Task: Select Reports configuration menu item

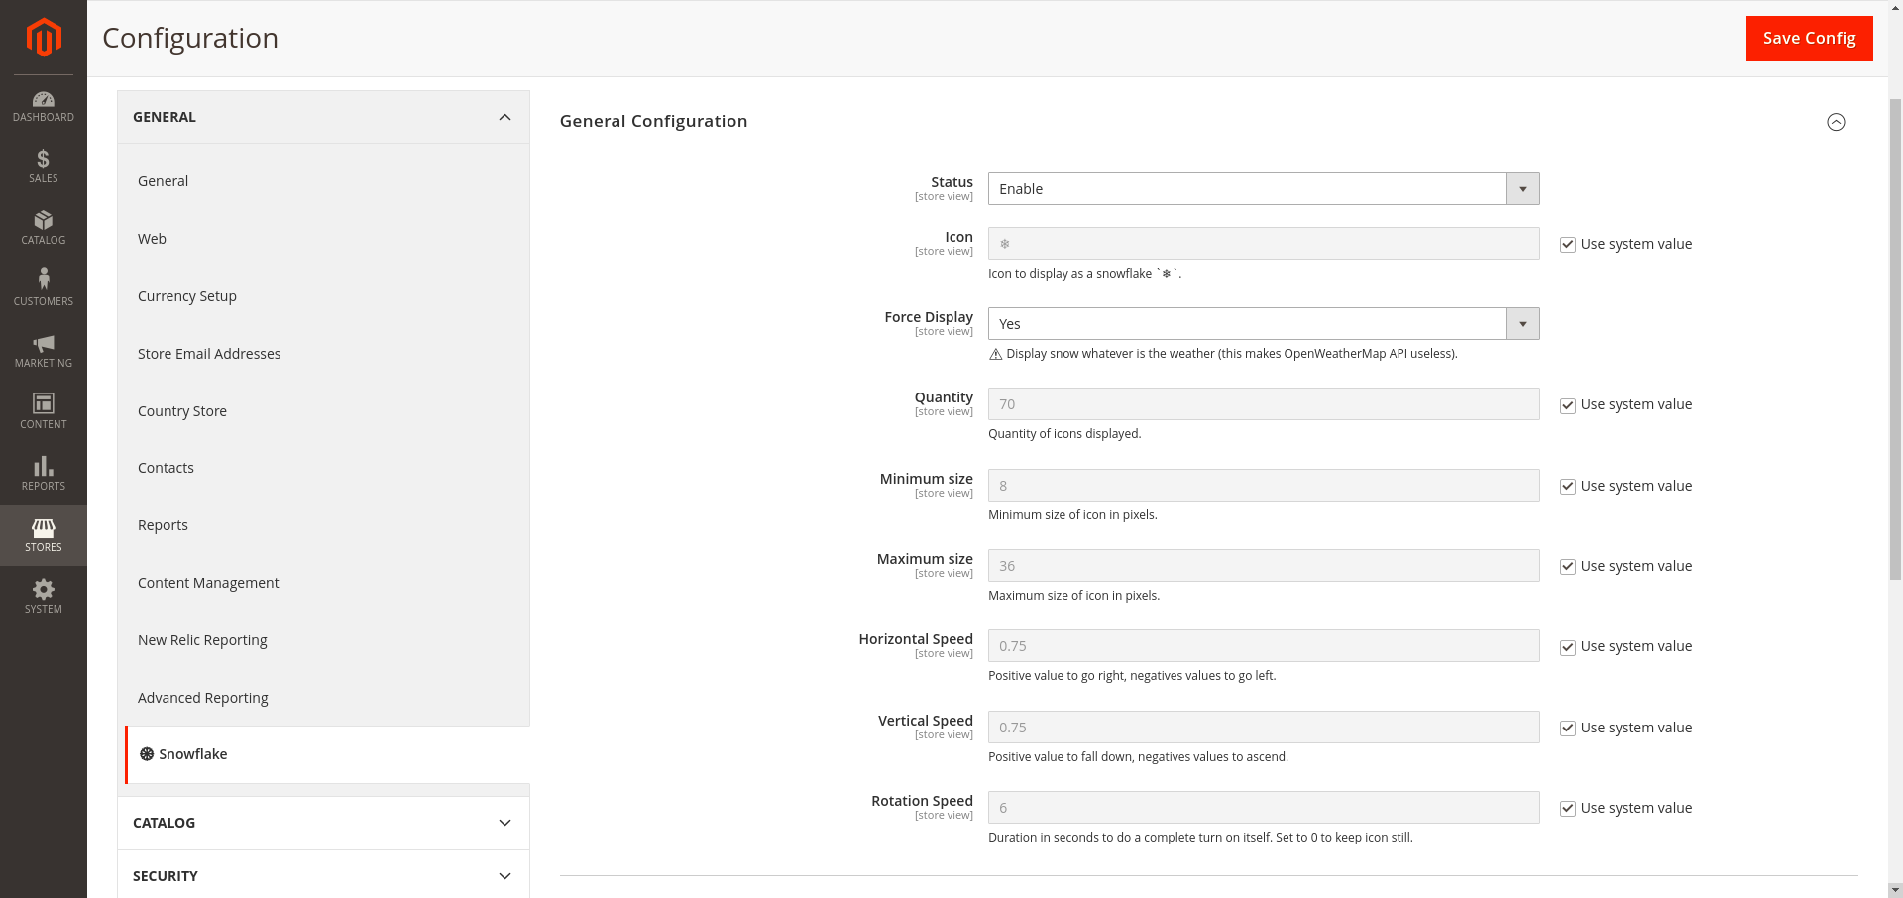Action: pyautogui.click(x=163, y=525)
